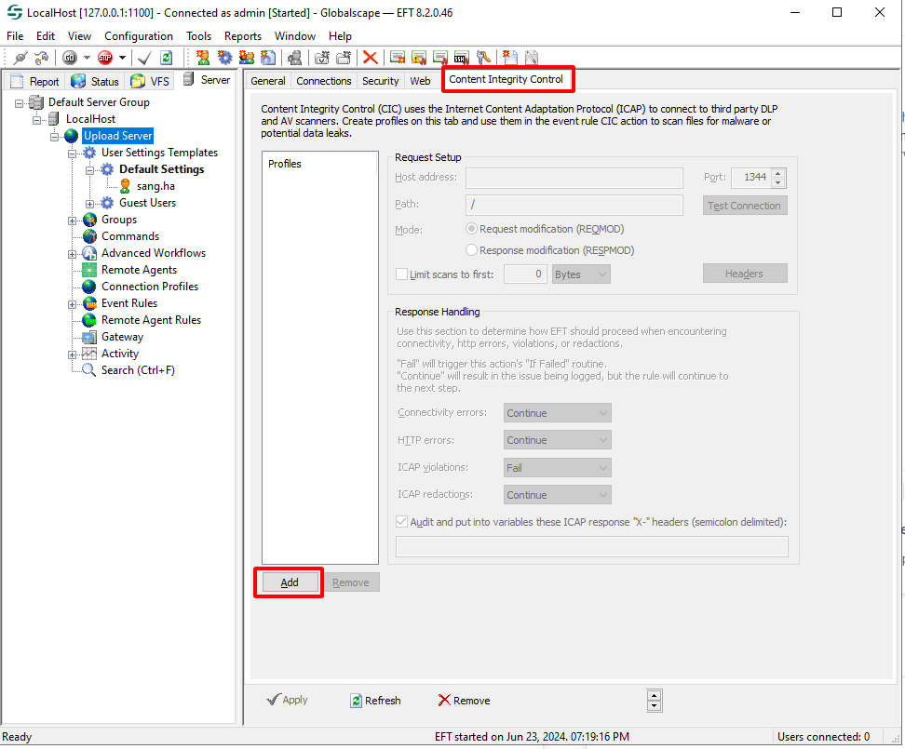This screenshot has height=749, width=905.
Task: Click the Test Connection button
Action: 745,206
